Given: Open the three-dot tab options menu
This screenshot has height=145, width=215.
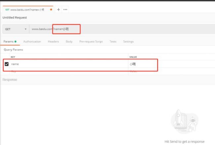Looking at the screenshot, I should 65,10.
